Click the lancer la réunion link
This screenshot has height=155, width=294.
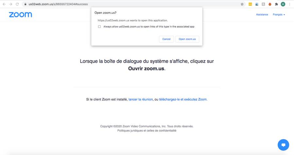coord(141,99)
